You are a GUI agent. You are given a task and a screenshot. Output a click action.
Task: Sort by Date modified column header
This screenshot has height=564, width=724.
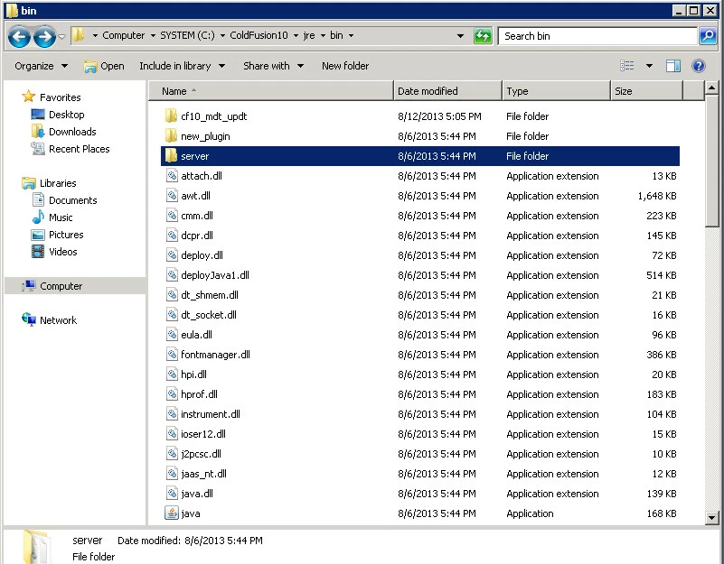pos(448,91)
